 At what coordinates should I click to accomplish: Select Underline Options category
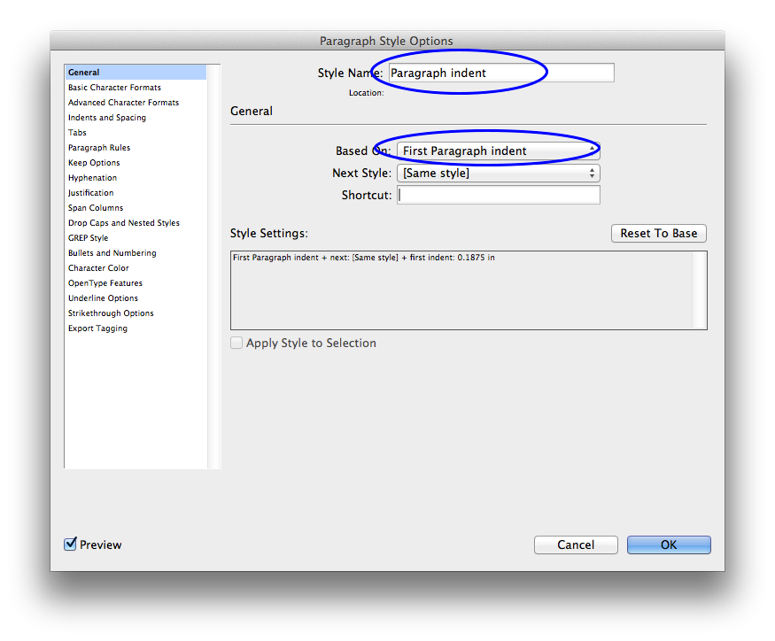pos(104,298)
